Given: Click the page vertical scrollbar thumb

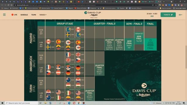Looking at the screenshot, I should click(x=186, y=57).
